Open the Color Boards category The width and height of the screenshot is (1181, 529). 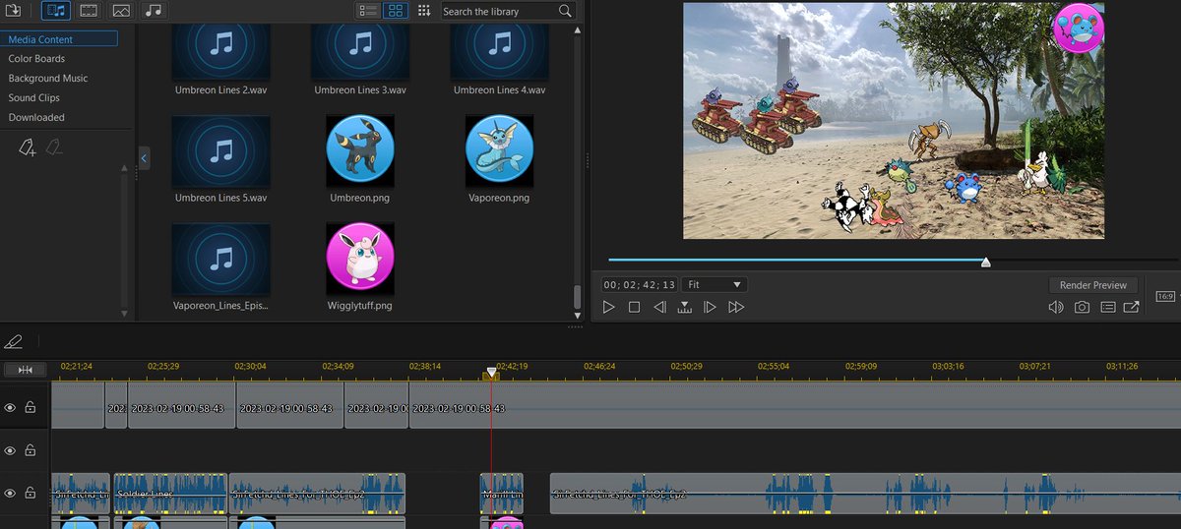tap(37, 59)
